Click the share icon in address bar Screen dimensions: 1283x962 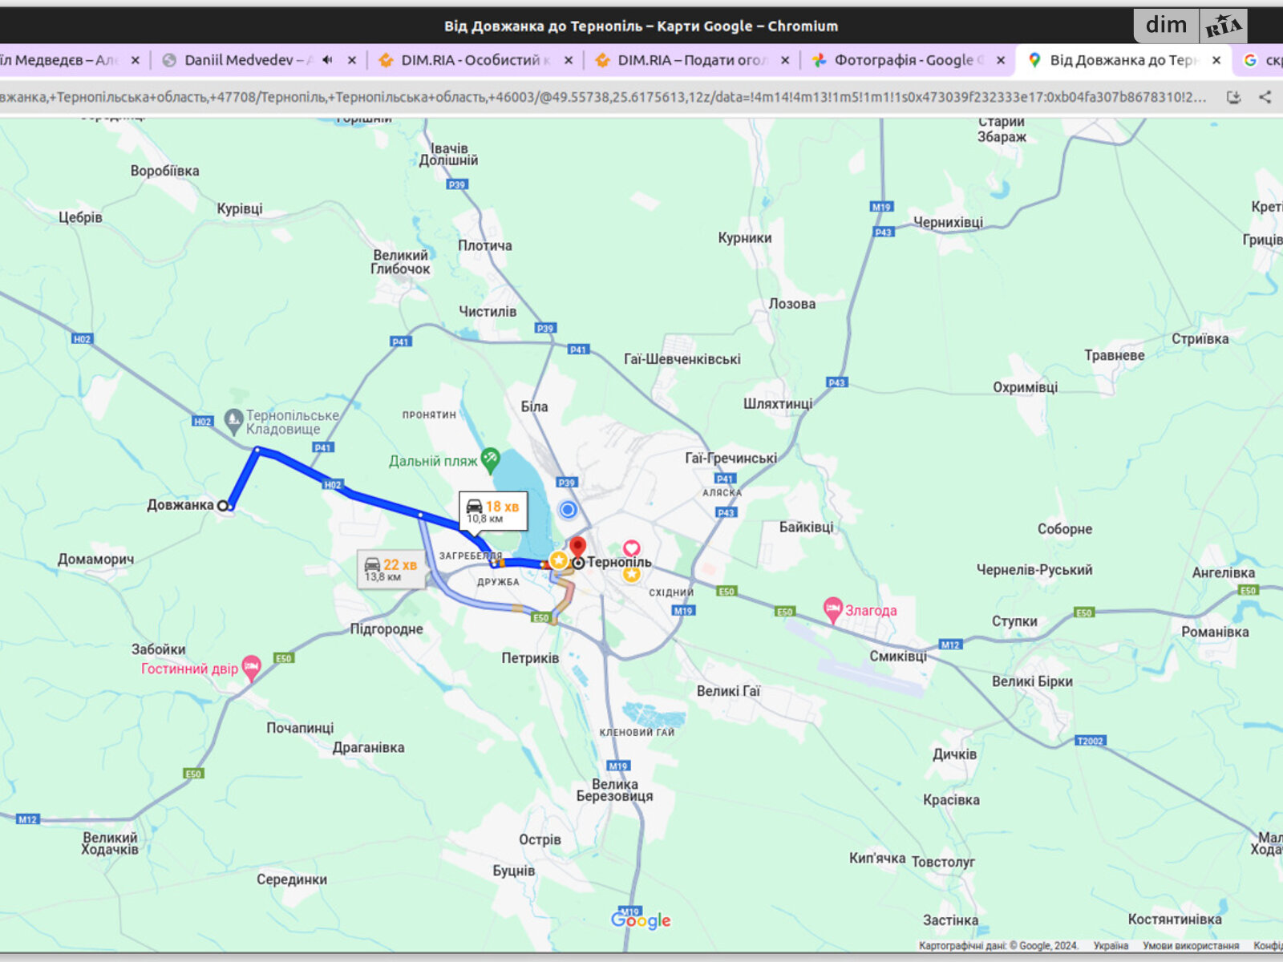click(1265, 97)
